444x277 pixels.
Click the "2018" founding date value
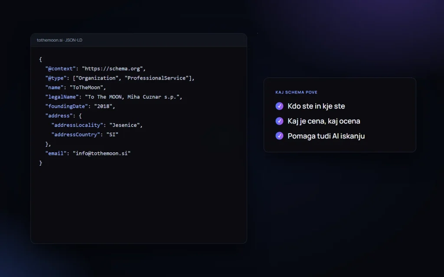coord(103,106)
